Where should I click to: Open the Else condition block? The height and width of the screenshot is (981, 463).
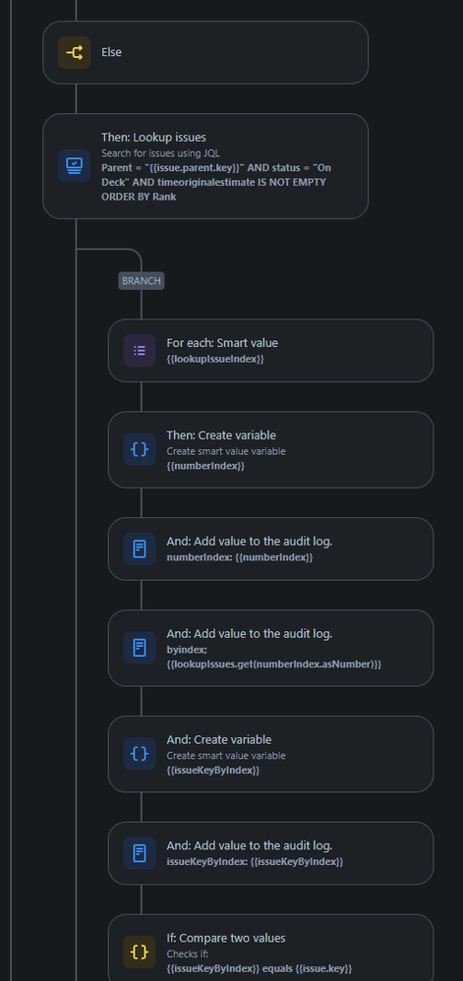point(205,52)
